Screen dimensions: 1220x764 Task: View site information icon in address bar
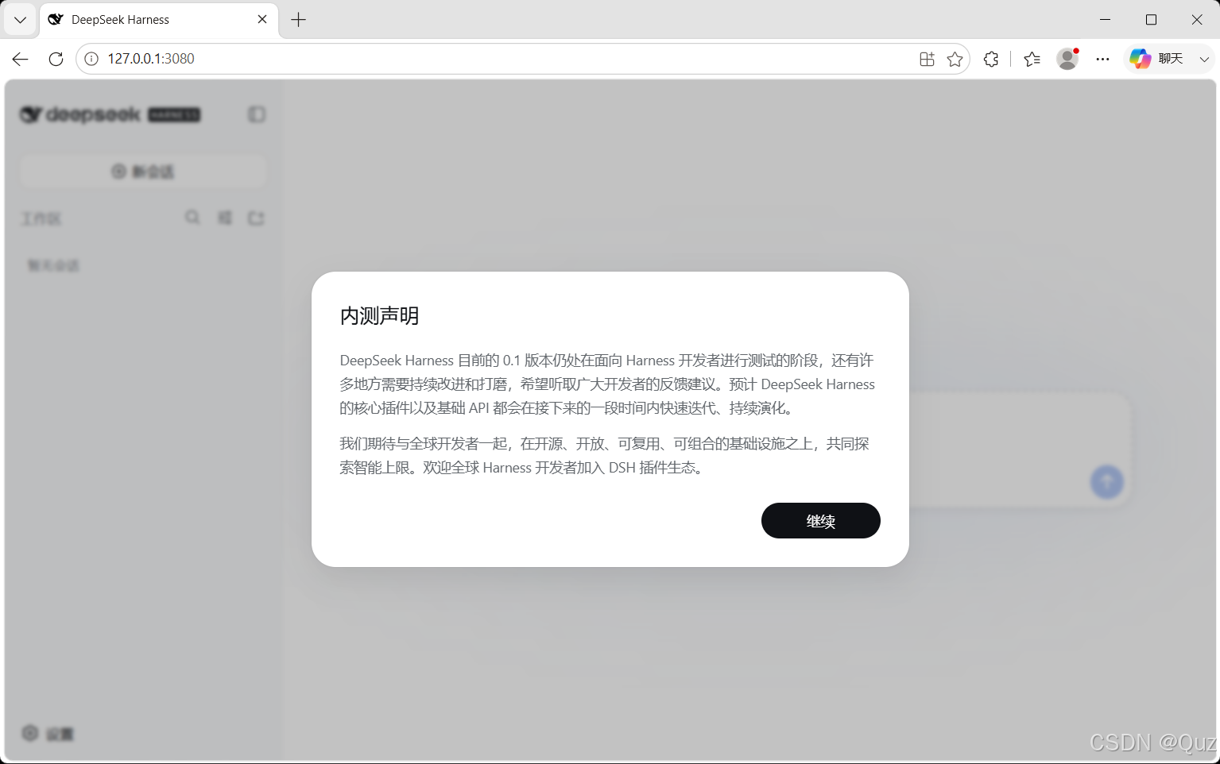click(91, 59)
